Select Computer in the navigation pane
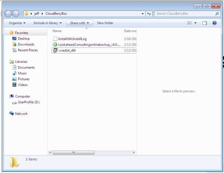The width and height of the screenshot is (224, 173). pos(22,96)
